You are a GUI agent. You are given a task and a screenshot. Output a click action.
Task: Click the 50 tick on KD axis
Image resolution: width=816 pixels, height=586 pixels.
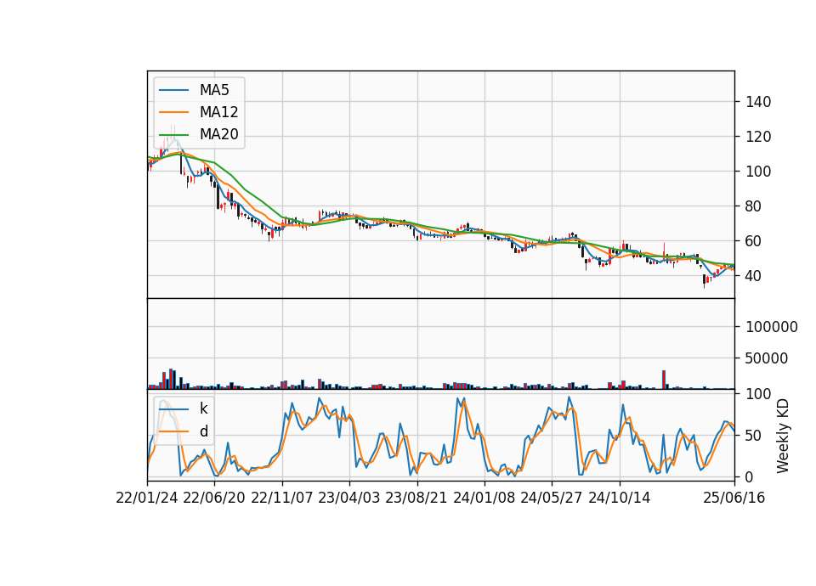pos(754,436)
